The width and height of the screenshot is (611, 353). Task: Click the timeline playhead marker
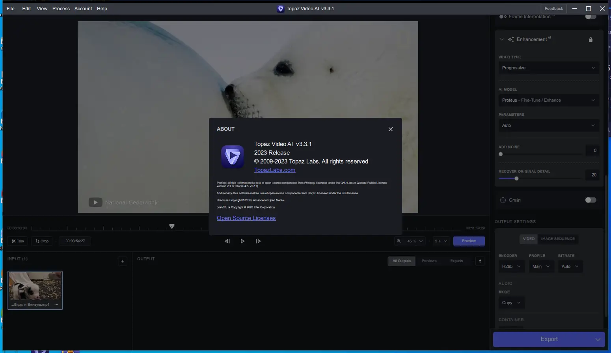click(172, 227)
